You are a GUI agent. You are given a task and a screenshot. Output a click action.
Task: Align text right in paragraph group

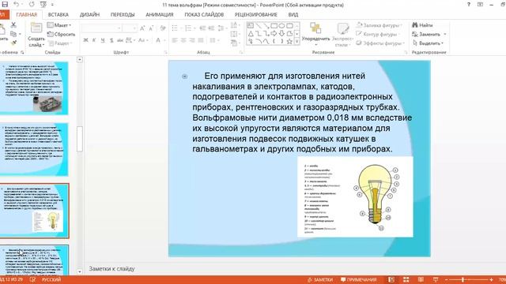click(192, 40)
